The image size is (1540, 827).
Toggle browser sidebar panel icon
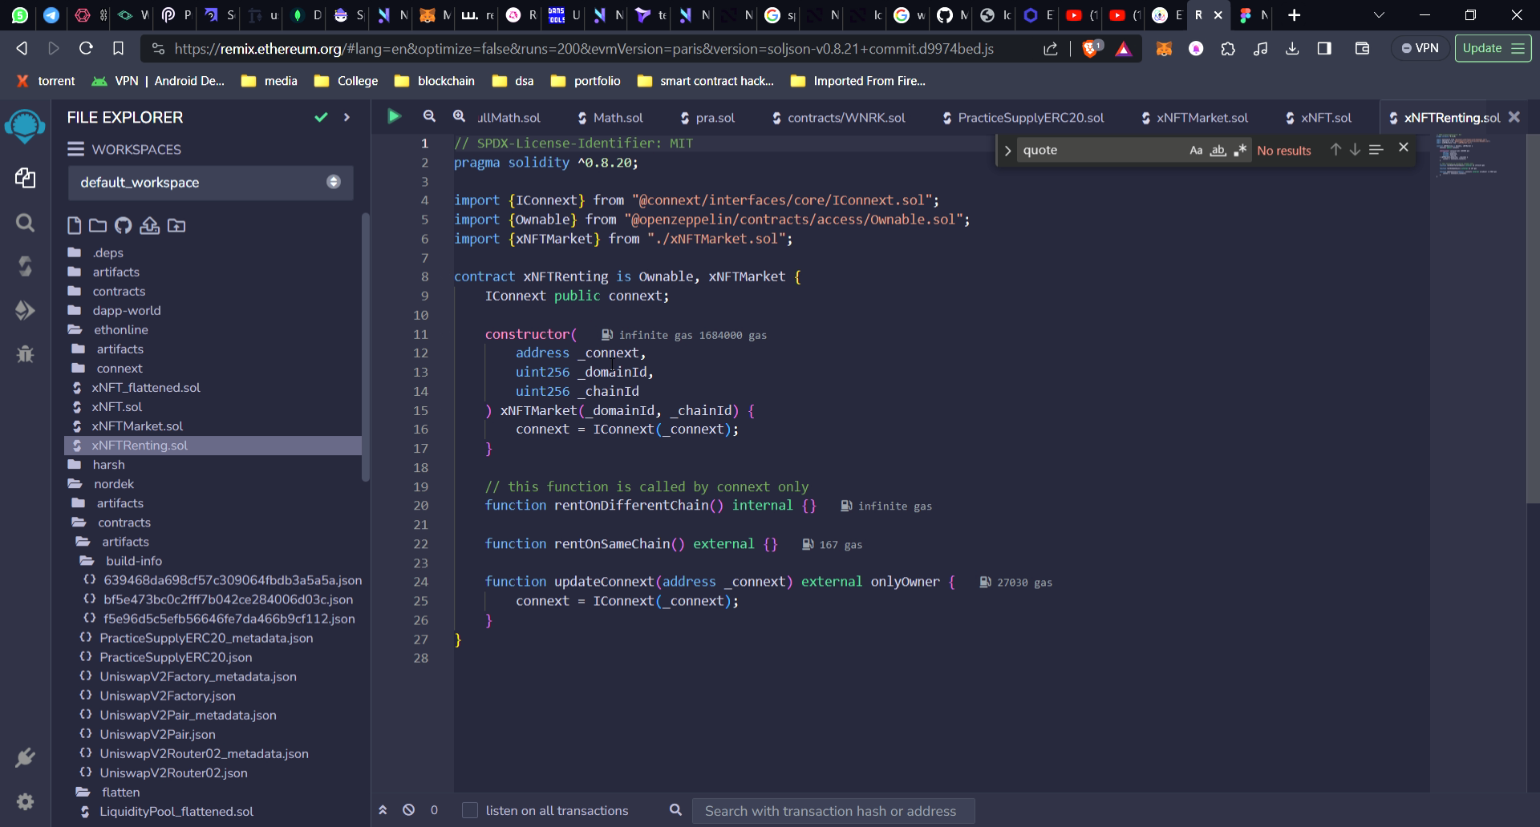pos(1324,49)
